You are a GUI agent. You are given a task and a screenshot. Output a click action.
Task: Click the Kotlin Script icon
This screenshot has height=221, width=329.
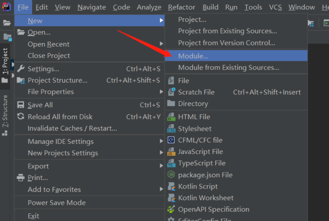click(x=171, y=187)
